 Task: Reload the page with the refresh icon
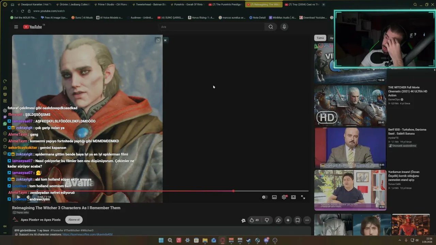pyautogui.click(x=22, y=11)
